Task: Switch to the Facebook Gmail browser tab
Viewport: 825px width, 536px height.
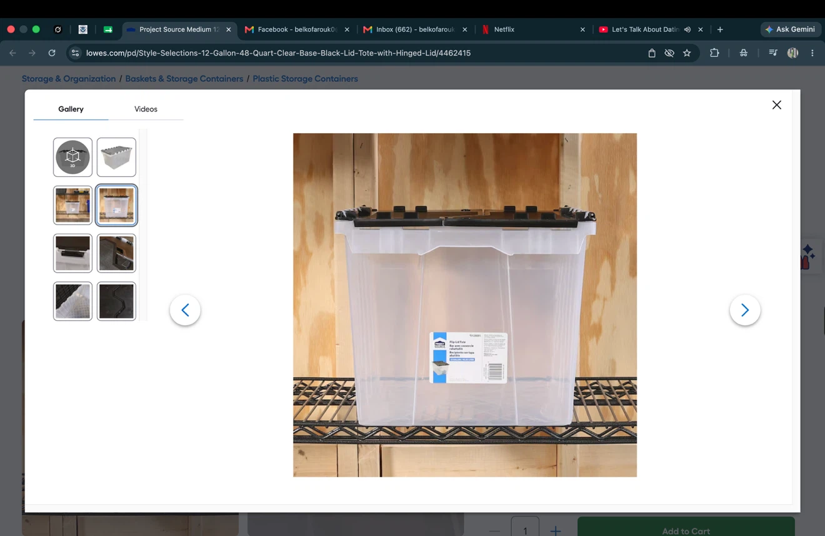Action: pos(297,29)
